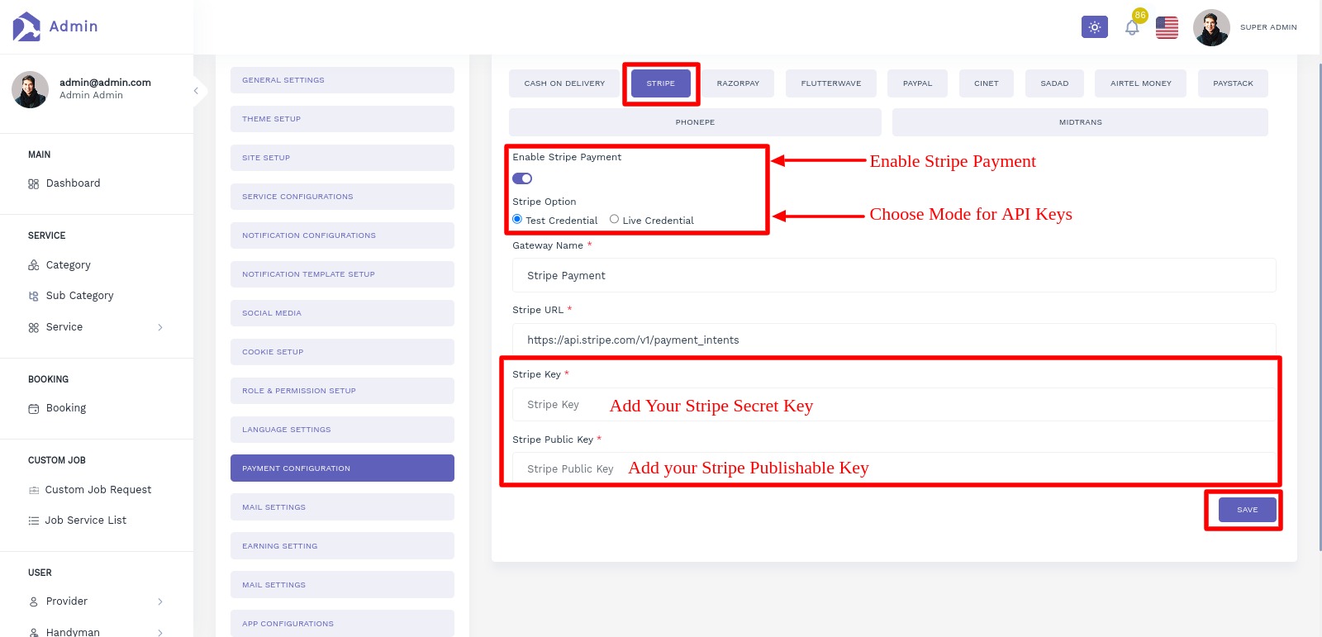The image size is (1322, 637).
Task: Click the Stripe URL input field
Action: coord(894,340)
